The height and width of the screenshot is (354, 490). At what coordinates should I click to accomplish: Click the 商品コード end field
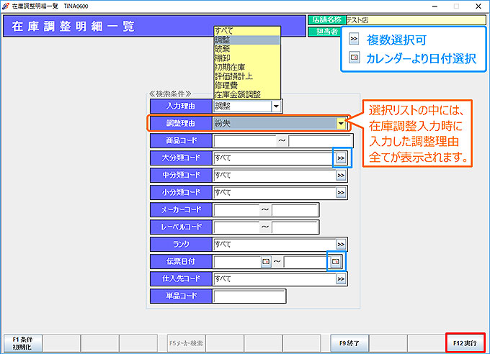coord(321,141)
